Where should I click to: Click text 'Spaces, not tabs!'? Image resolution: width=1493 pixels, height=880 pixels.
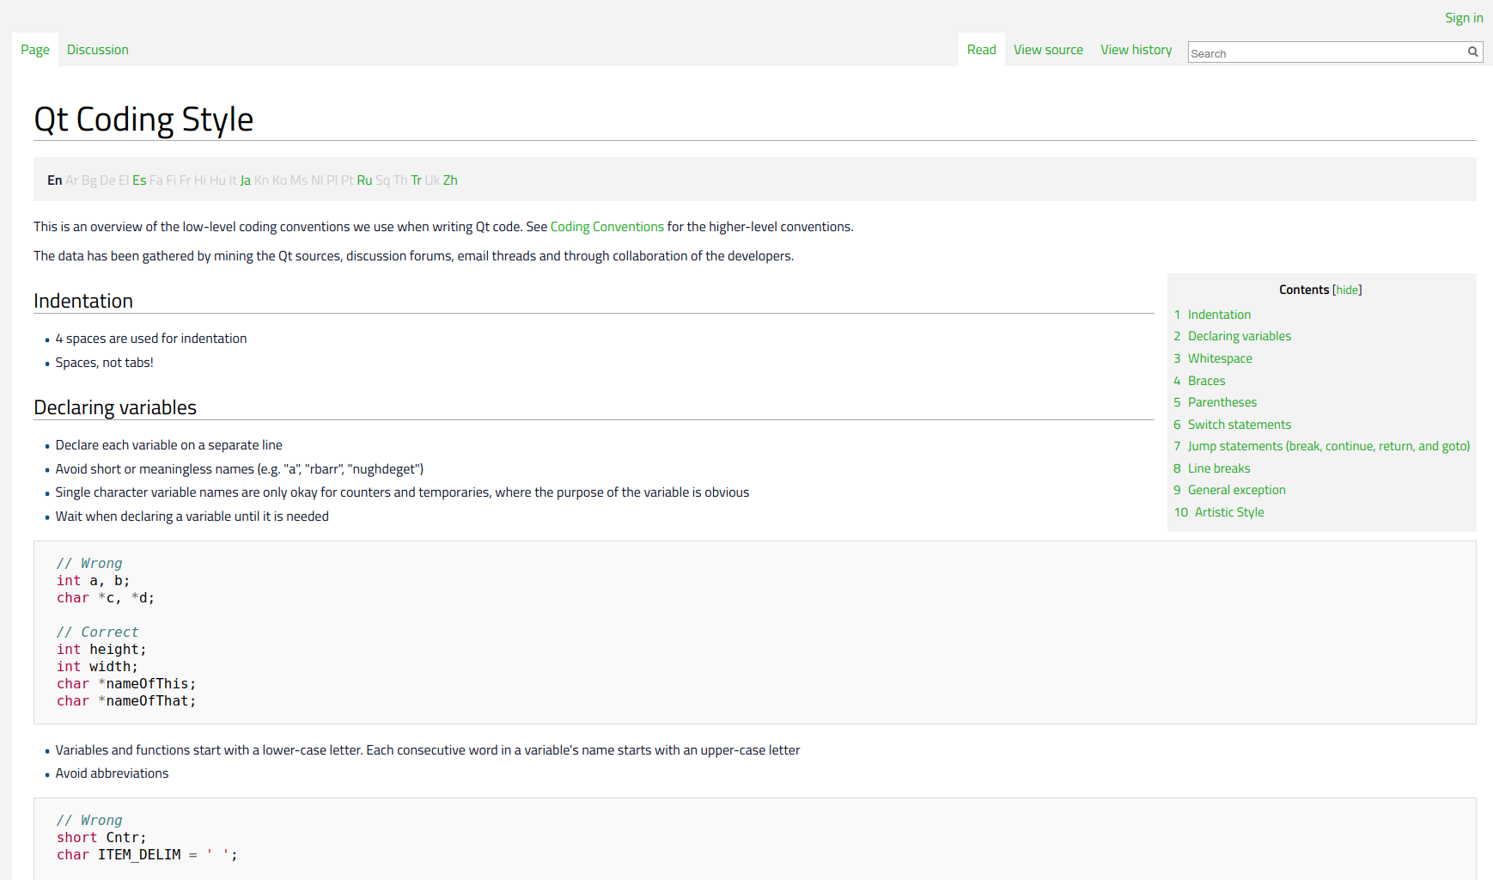[x=105, y=363]
